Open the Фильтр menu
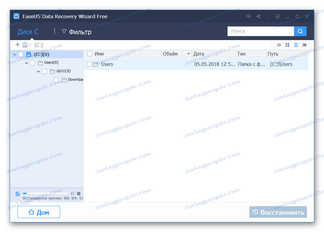Viewport: 324px width, 232px height. point(77,32)
